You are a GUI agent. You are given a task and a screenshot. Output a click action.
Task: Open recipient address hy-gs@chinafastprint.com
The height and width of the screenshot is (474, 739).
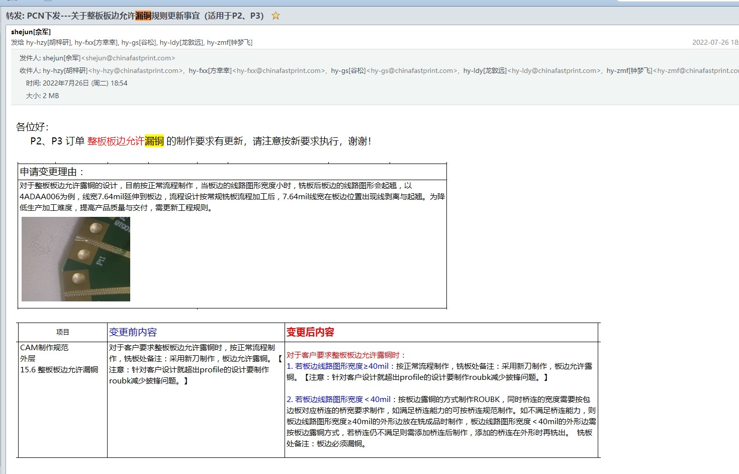click(x=412, y=70)
